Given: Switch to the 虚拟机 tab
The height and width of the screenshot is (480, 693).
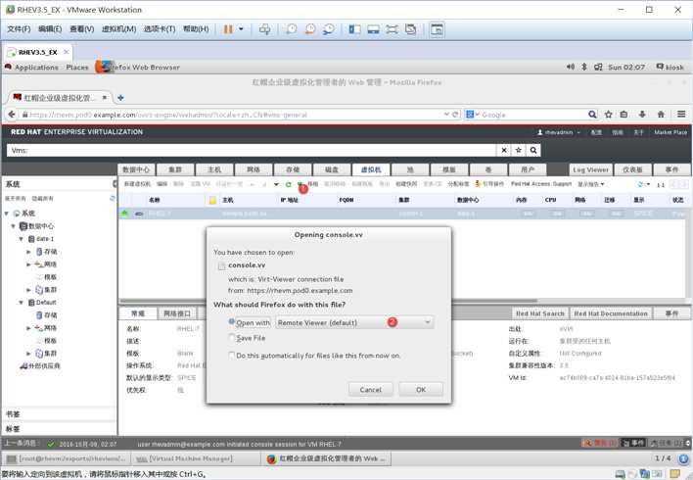Looking at the screenshot, I should tap(371, 169).
